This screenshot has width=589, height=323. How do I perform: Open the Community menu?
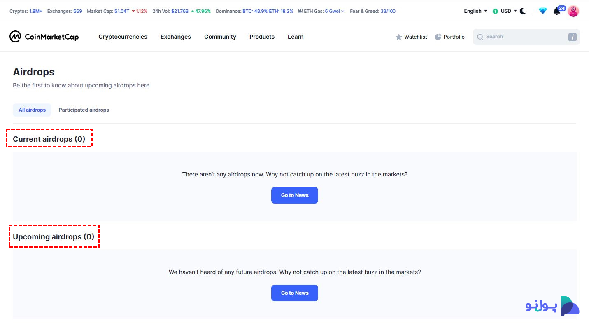[220, 37]
